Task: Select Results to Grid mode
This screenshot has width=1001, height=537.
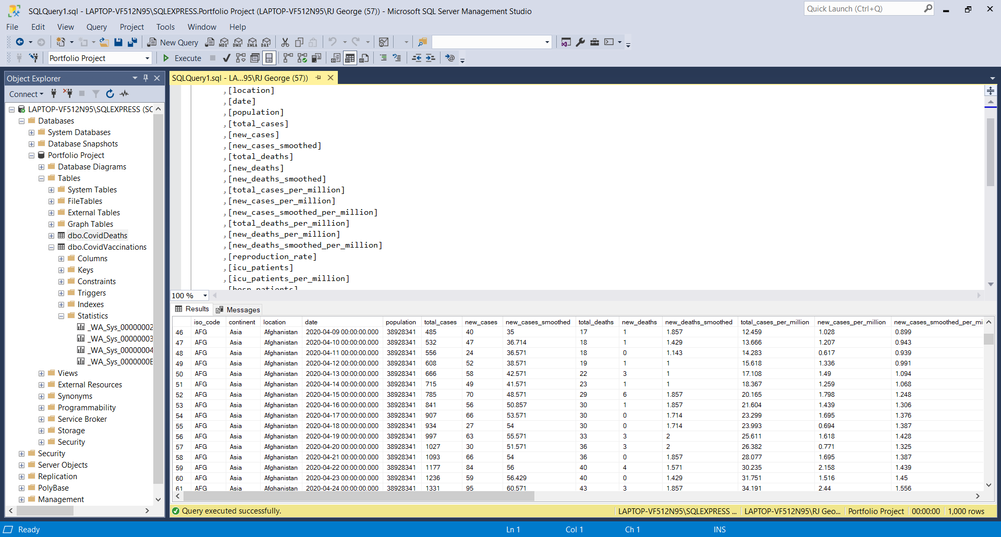Action: coord(350,58)
